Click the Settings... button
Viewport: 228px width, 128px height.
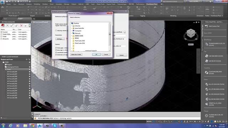pos(60,39)
